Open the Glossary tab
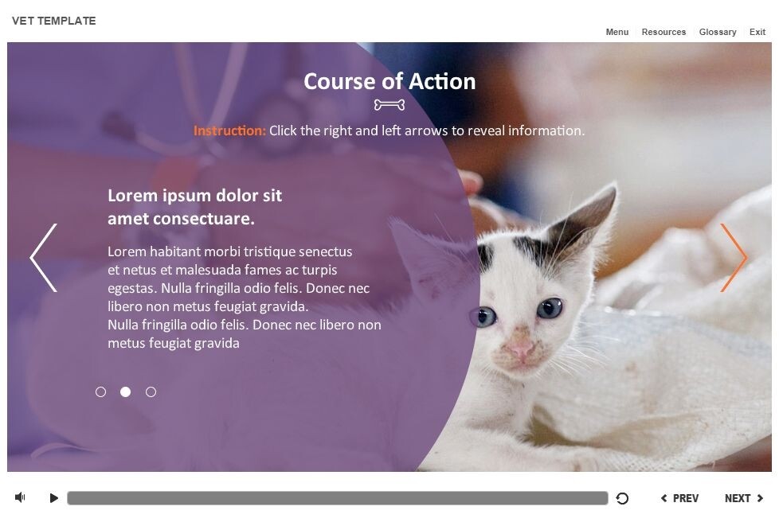This screenshot has height=522, width=779. [718, 32]
